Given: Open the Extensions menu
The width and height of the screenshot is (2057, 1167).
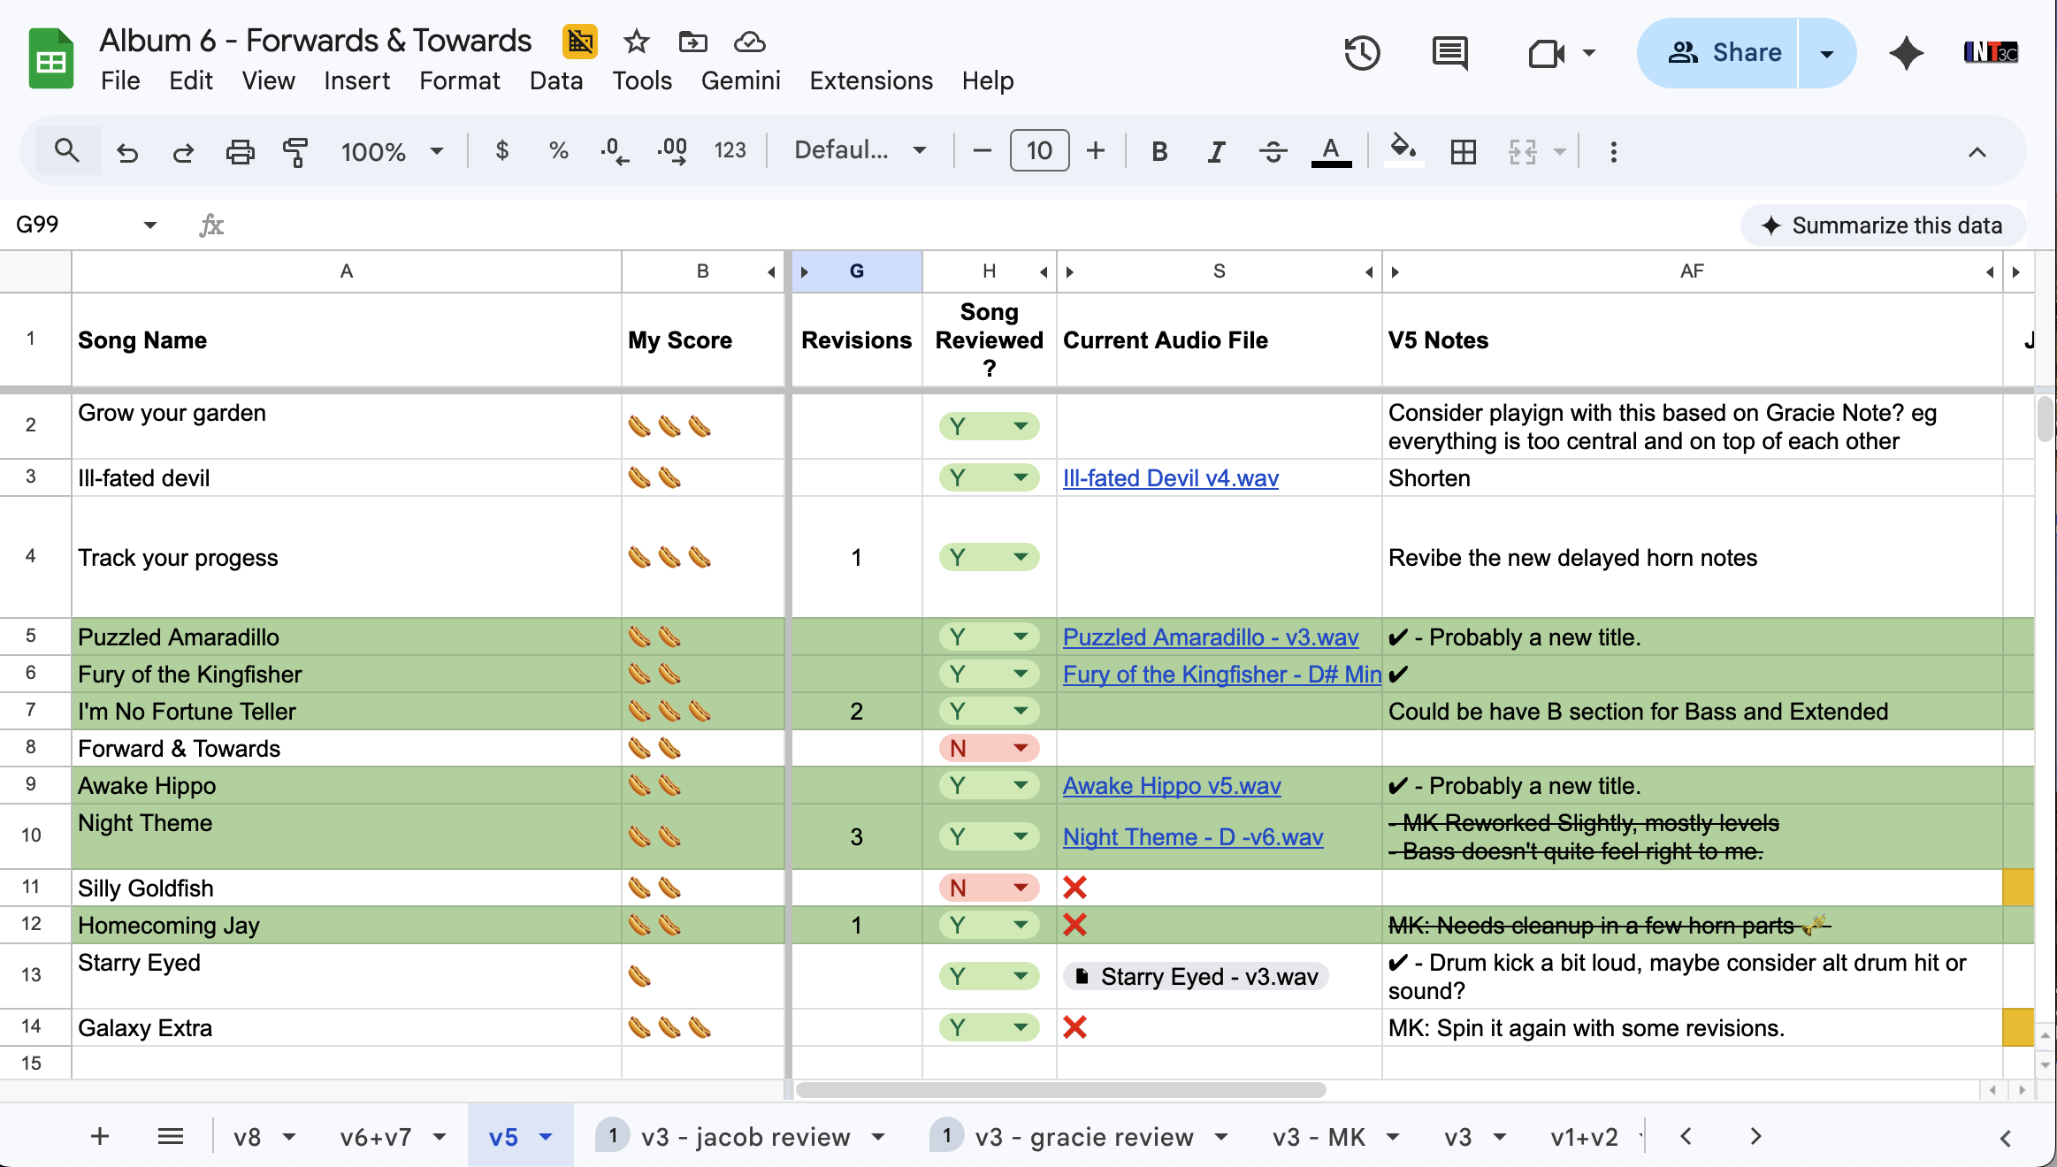Looking at the screenshot, I should [870, 80].
